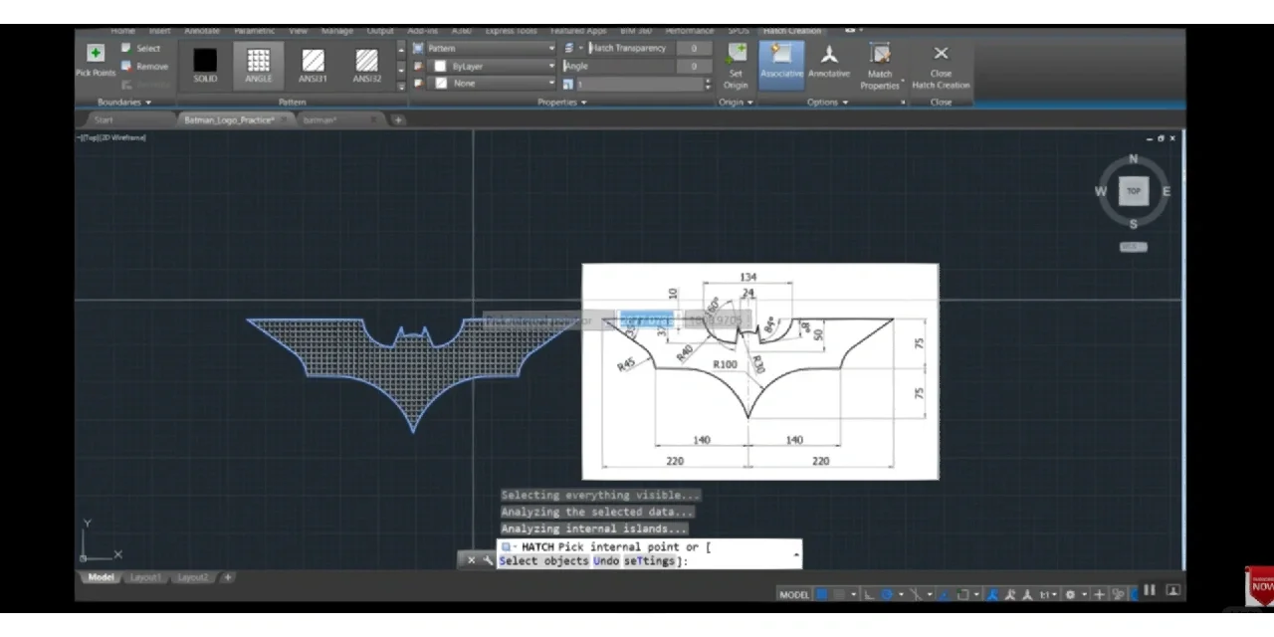1274x637 pixels.
Task: Switch to the Layout2 tab
Action: click(193, 577)
